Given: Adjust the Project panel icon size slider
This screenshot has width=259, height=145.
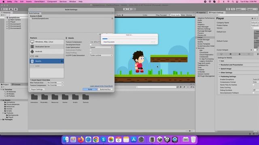Looking at the screenshot, I should point(189,131).
